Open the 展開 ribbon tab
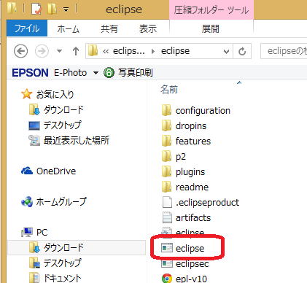The height and width of the screenshot is (283, 307). [210, 29]
